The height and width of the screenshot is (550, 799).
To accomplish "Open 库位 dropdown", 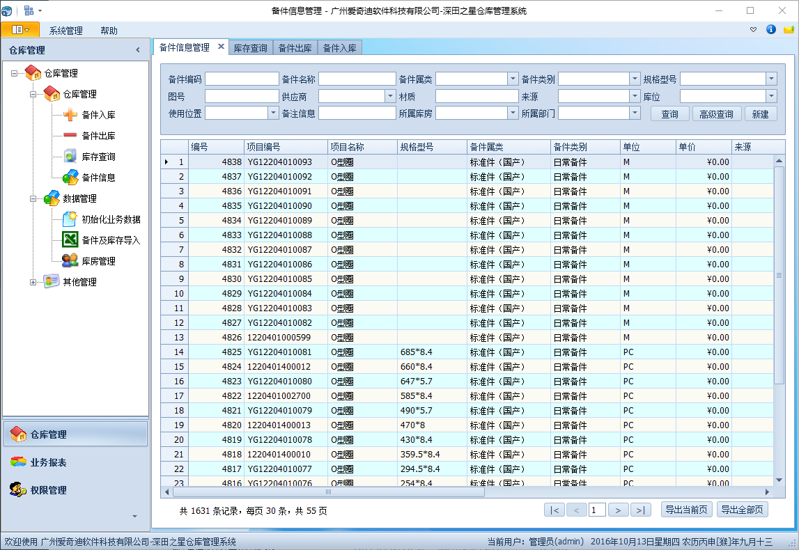I will pyautogui.click(x=771, y=96).
